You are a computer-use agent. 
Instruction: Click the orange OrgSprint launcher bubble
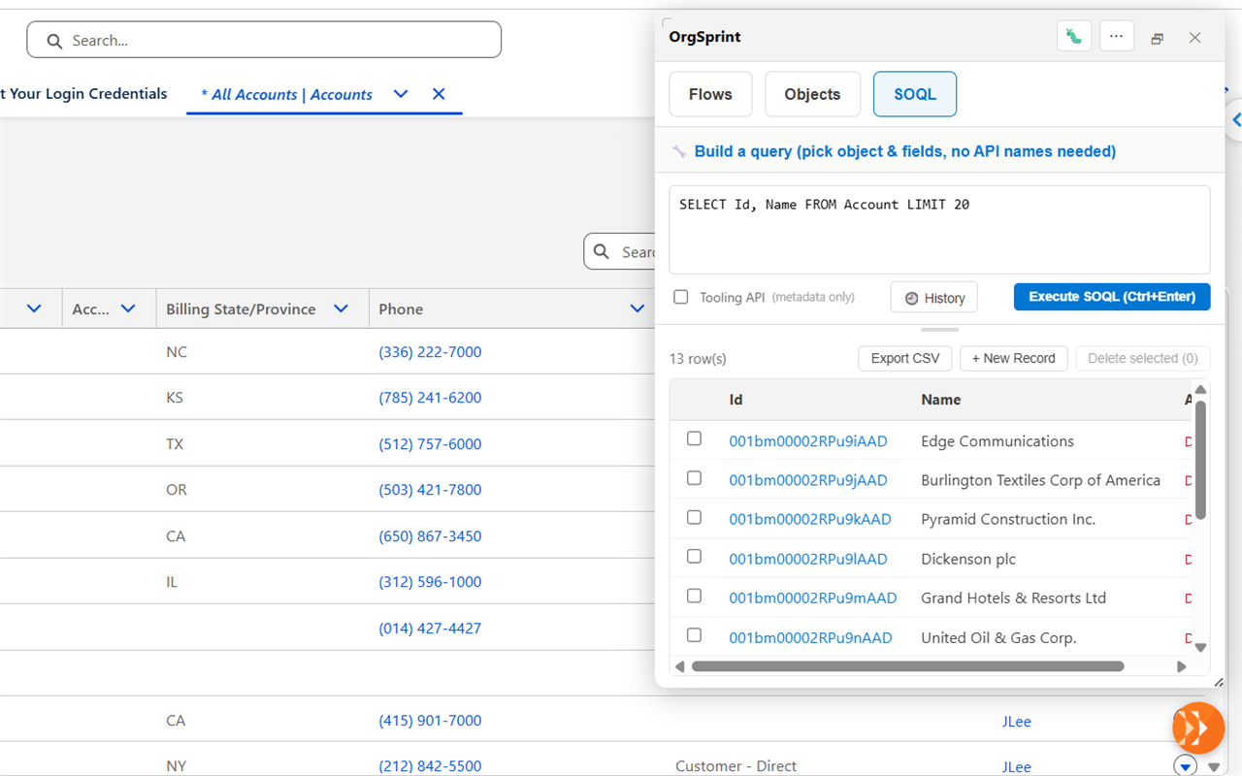tap(1197, 727)
